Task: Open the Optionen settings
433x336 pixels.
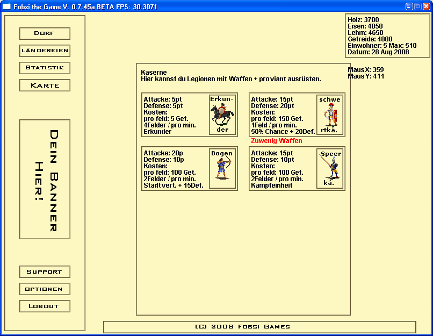Action: click(45, 289)
